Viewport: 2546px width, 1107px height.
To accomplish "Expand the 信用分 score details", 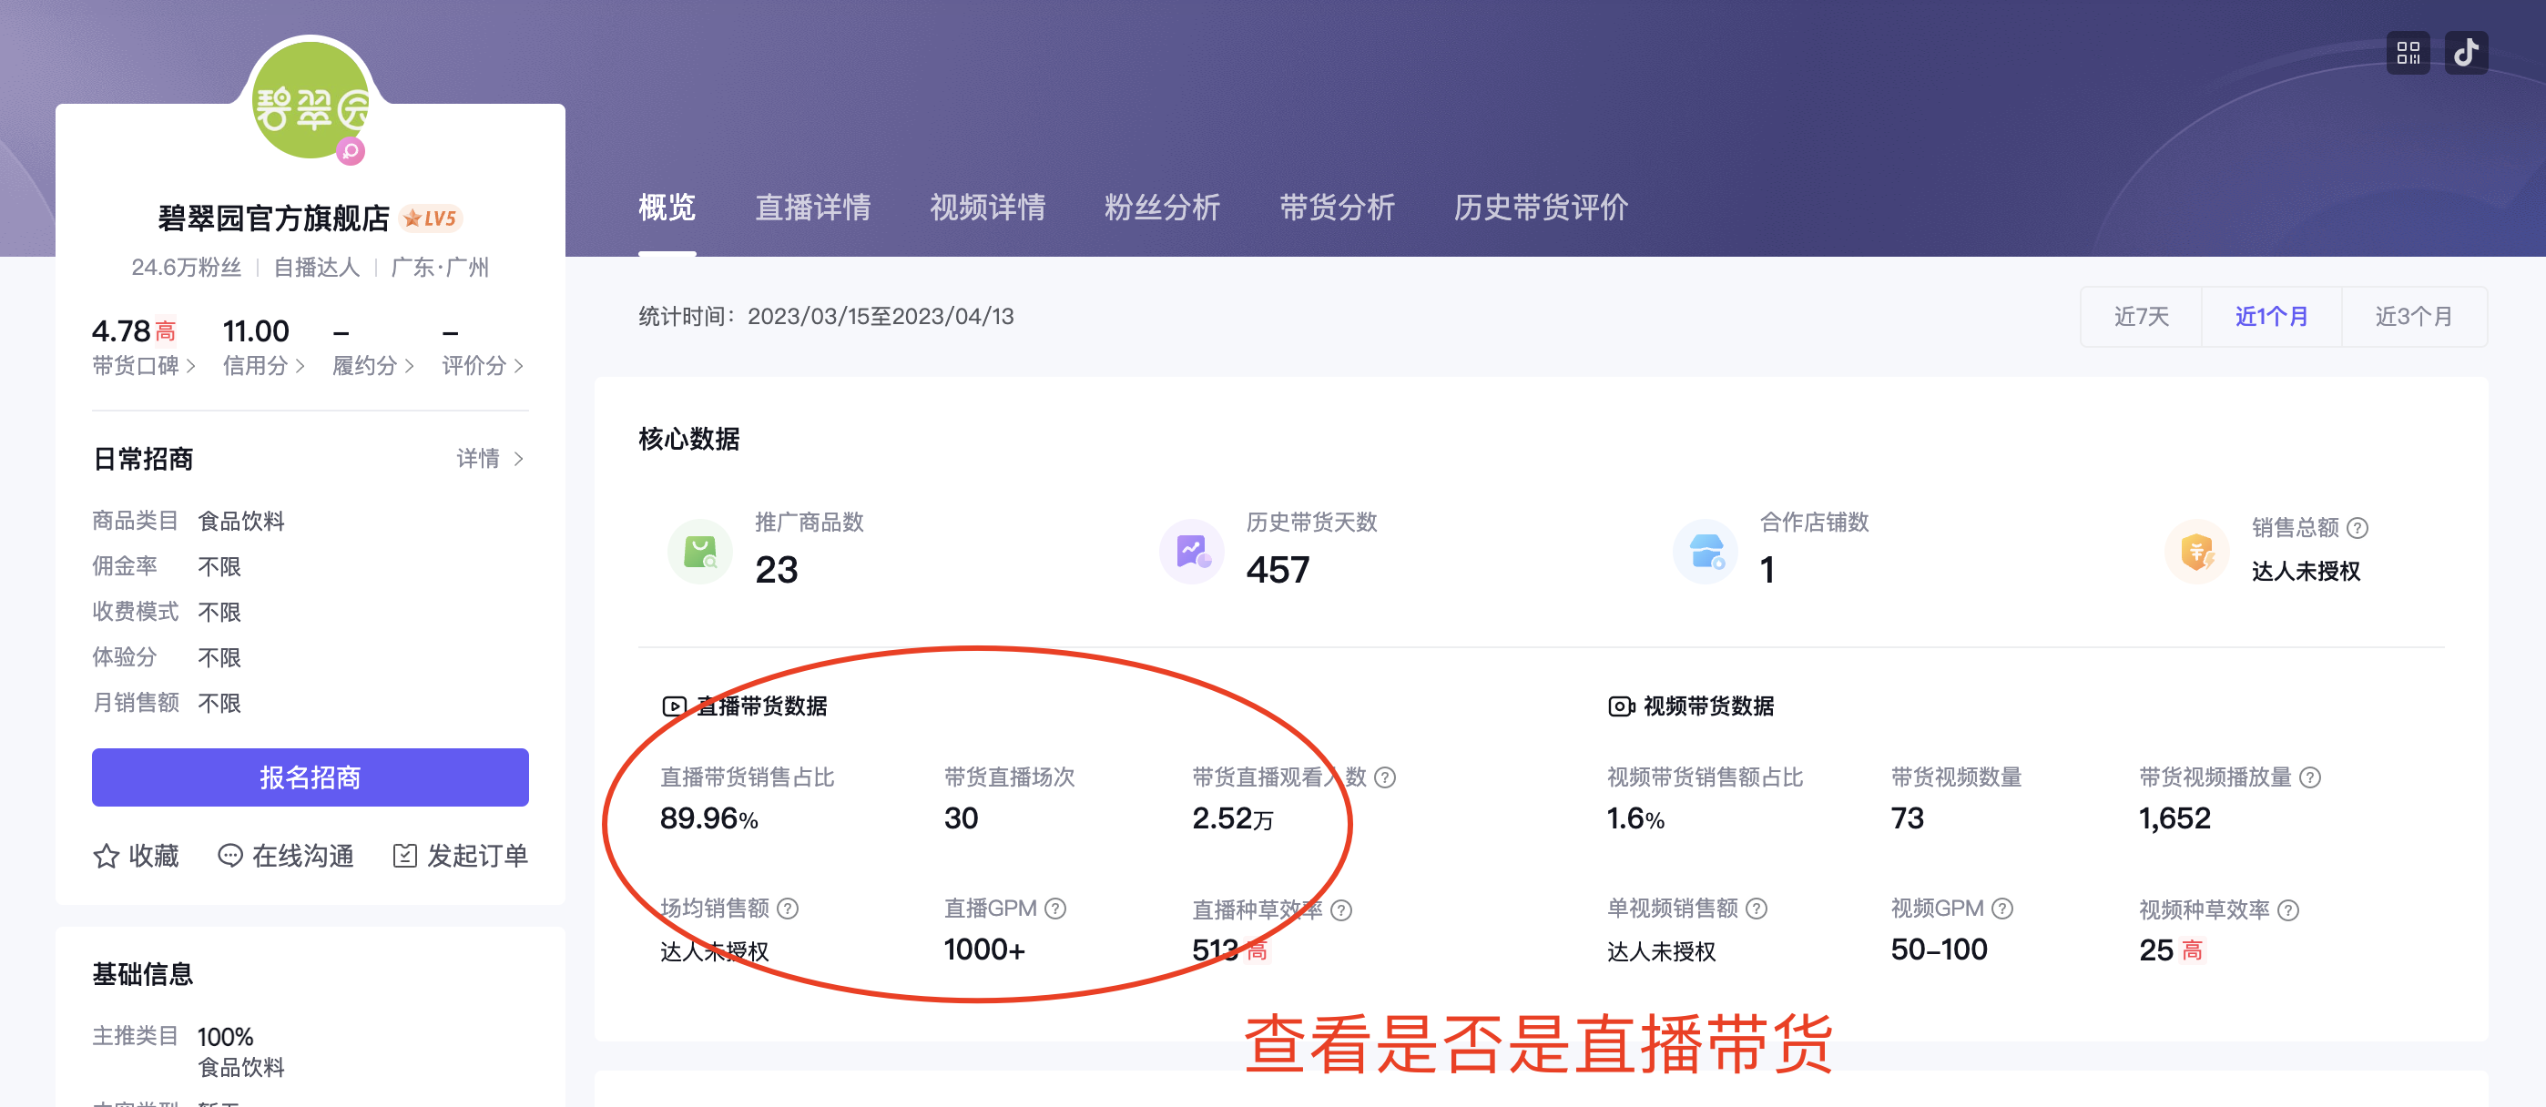I will coord(263,366).
